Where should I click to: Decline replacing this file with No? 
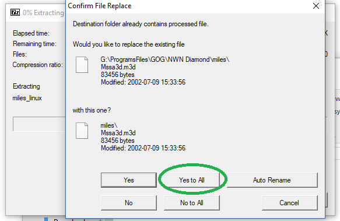pyautogui.click(x=129, y=203)
